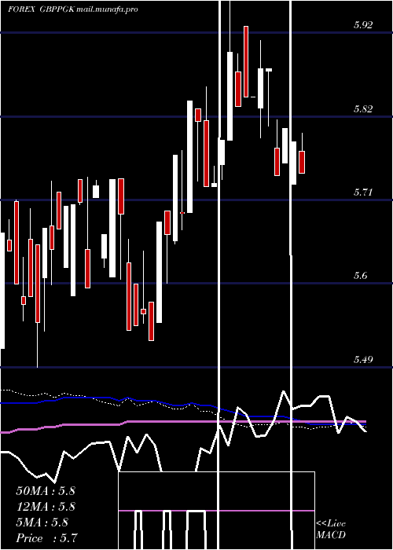Click the 'Price : 5.7' readout

tap(46, 538)
